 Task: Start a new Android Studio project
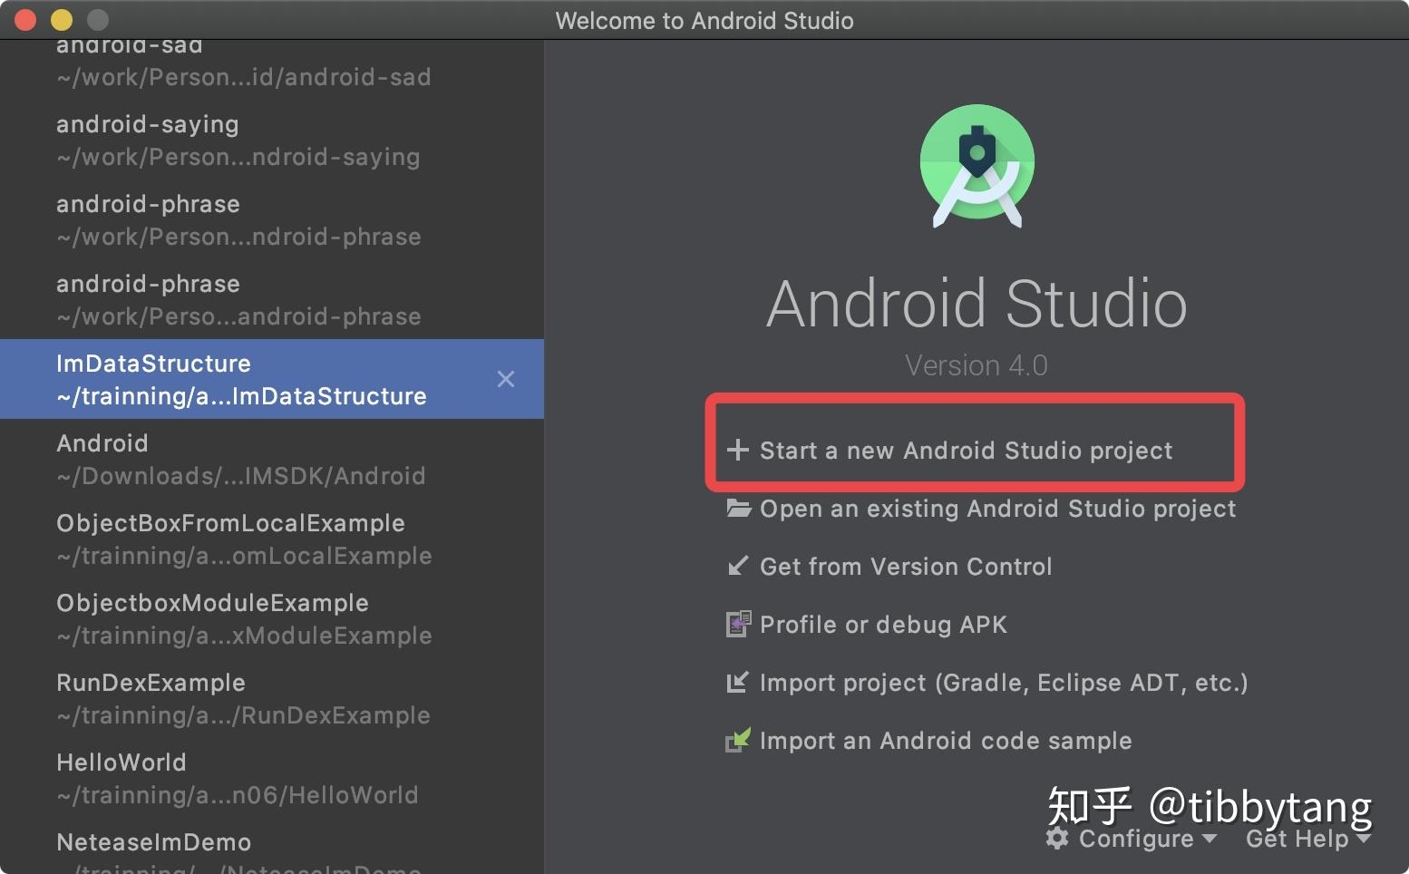pyautogui.click(x=966, y=450)
